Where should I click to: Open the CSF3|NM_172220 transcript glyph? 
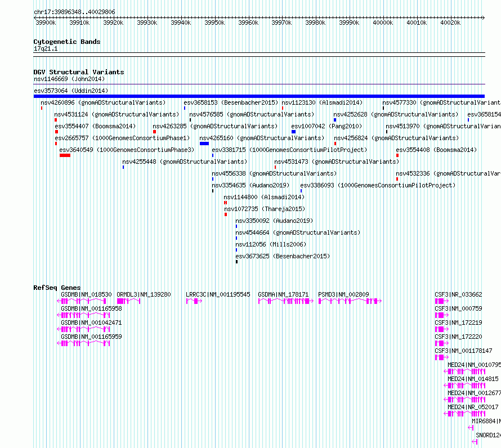tap(442, 343)
